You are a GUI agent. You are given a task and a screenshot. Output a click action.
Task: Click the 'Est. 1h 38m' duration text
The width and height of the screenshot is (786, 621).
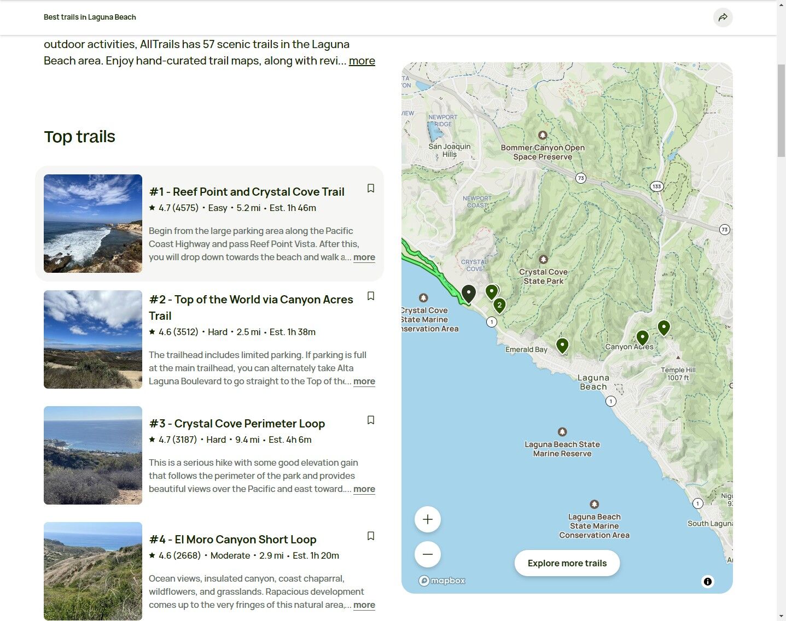pyautogui.click(x=293, y=332)
